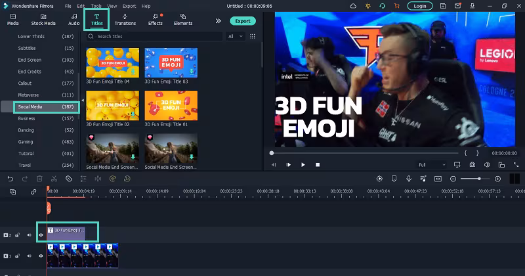Click the green Export button
Screen dimensions: 525x276
[x=243, y=21]
